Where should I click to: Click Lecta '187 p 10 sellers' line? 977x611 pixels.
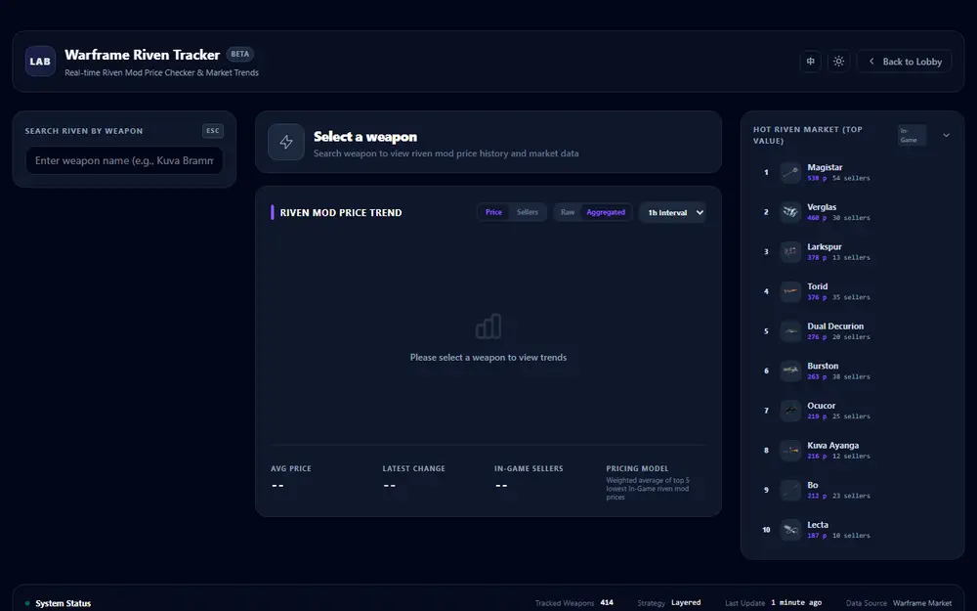(838, 536)
